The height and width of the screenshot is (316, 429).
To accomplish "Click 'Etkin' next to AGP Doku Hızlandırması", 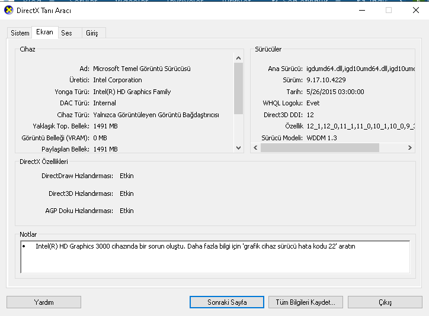I will click(127, 211).
